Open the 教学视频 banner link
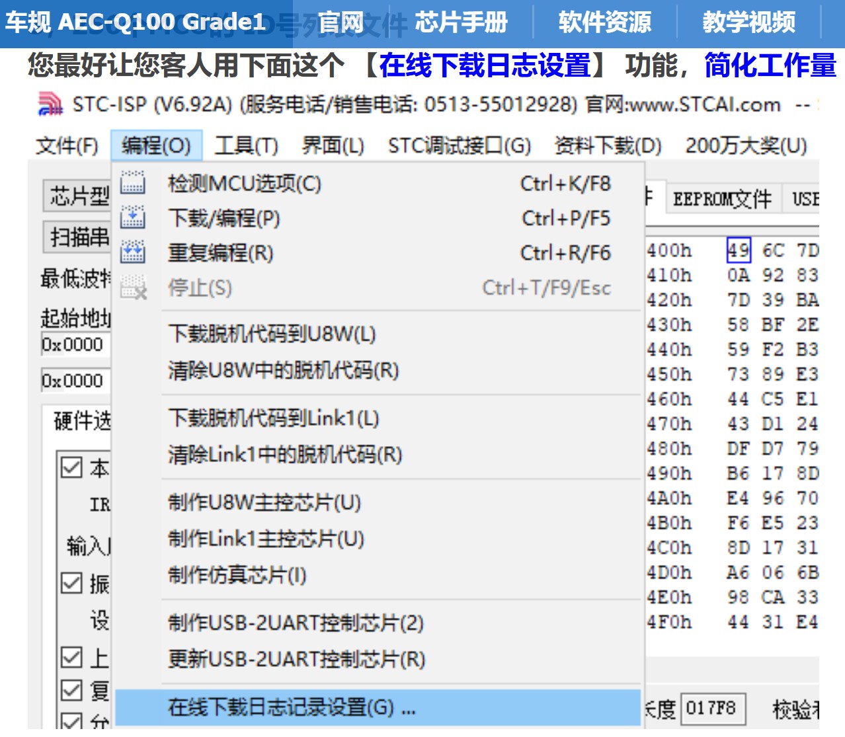The image size is (845, 737). 749,22
